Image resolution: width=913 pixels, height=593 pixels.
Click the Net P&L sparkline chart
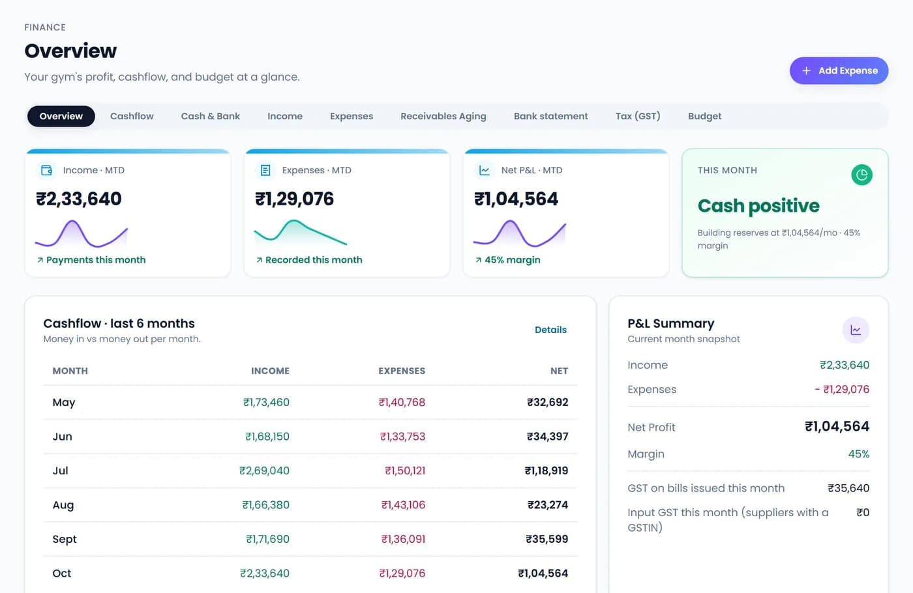coord(520,234)
